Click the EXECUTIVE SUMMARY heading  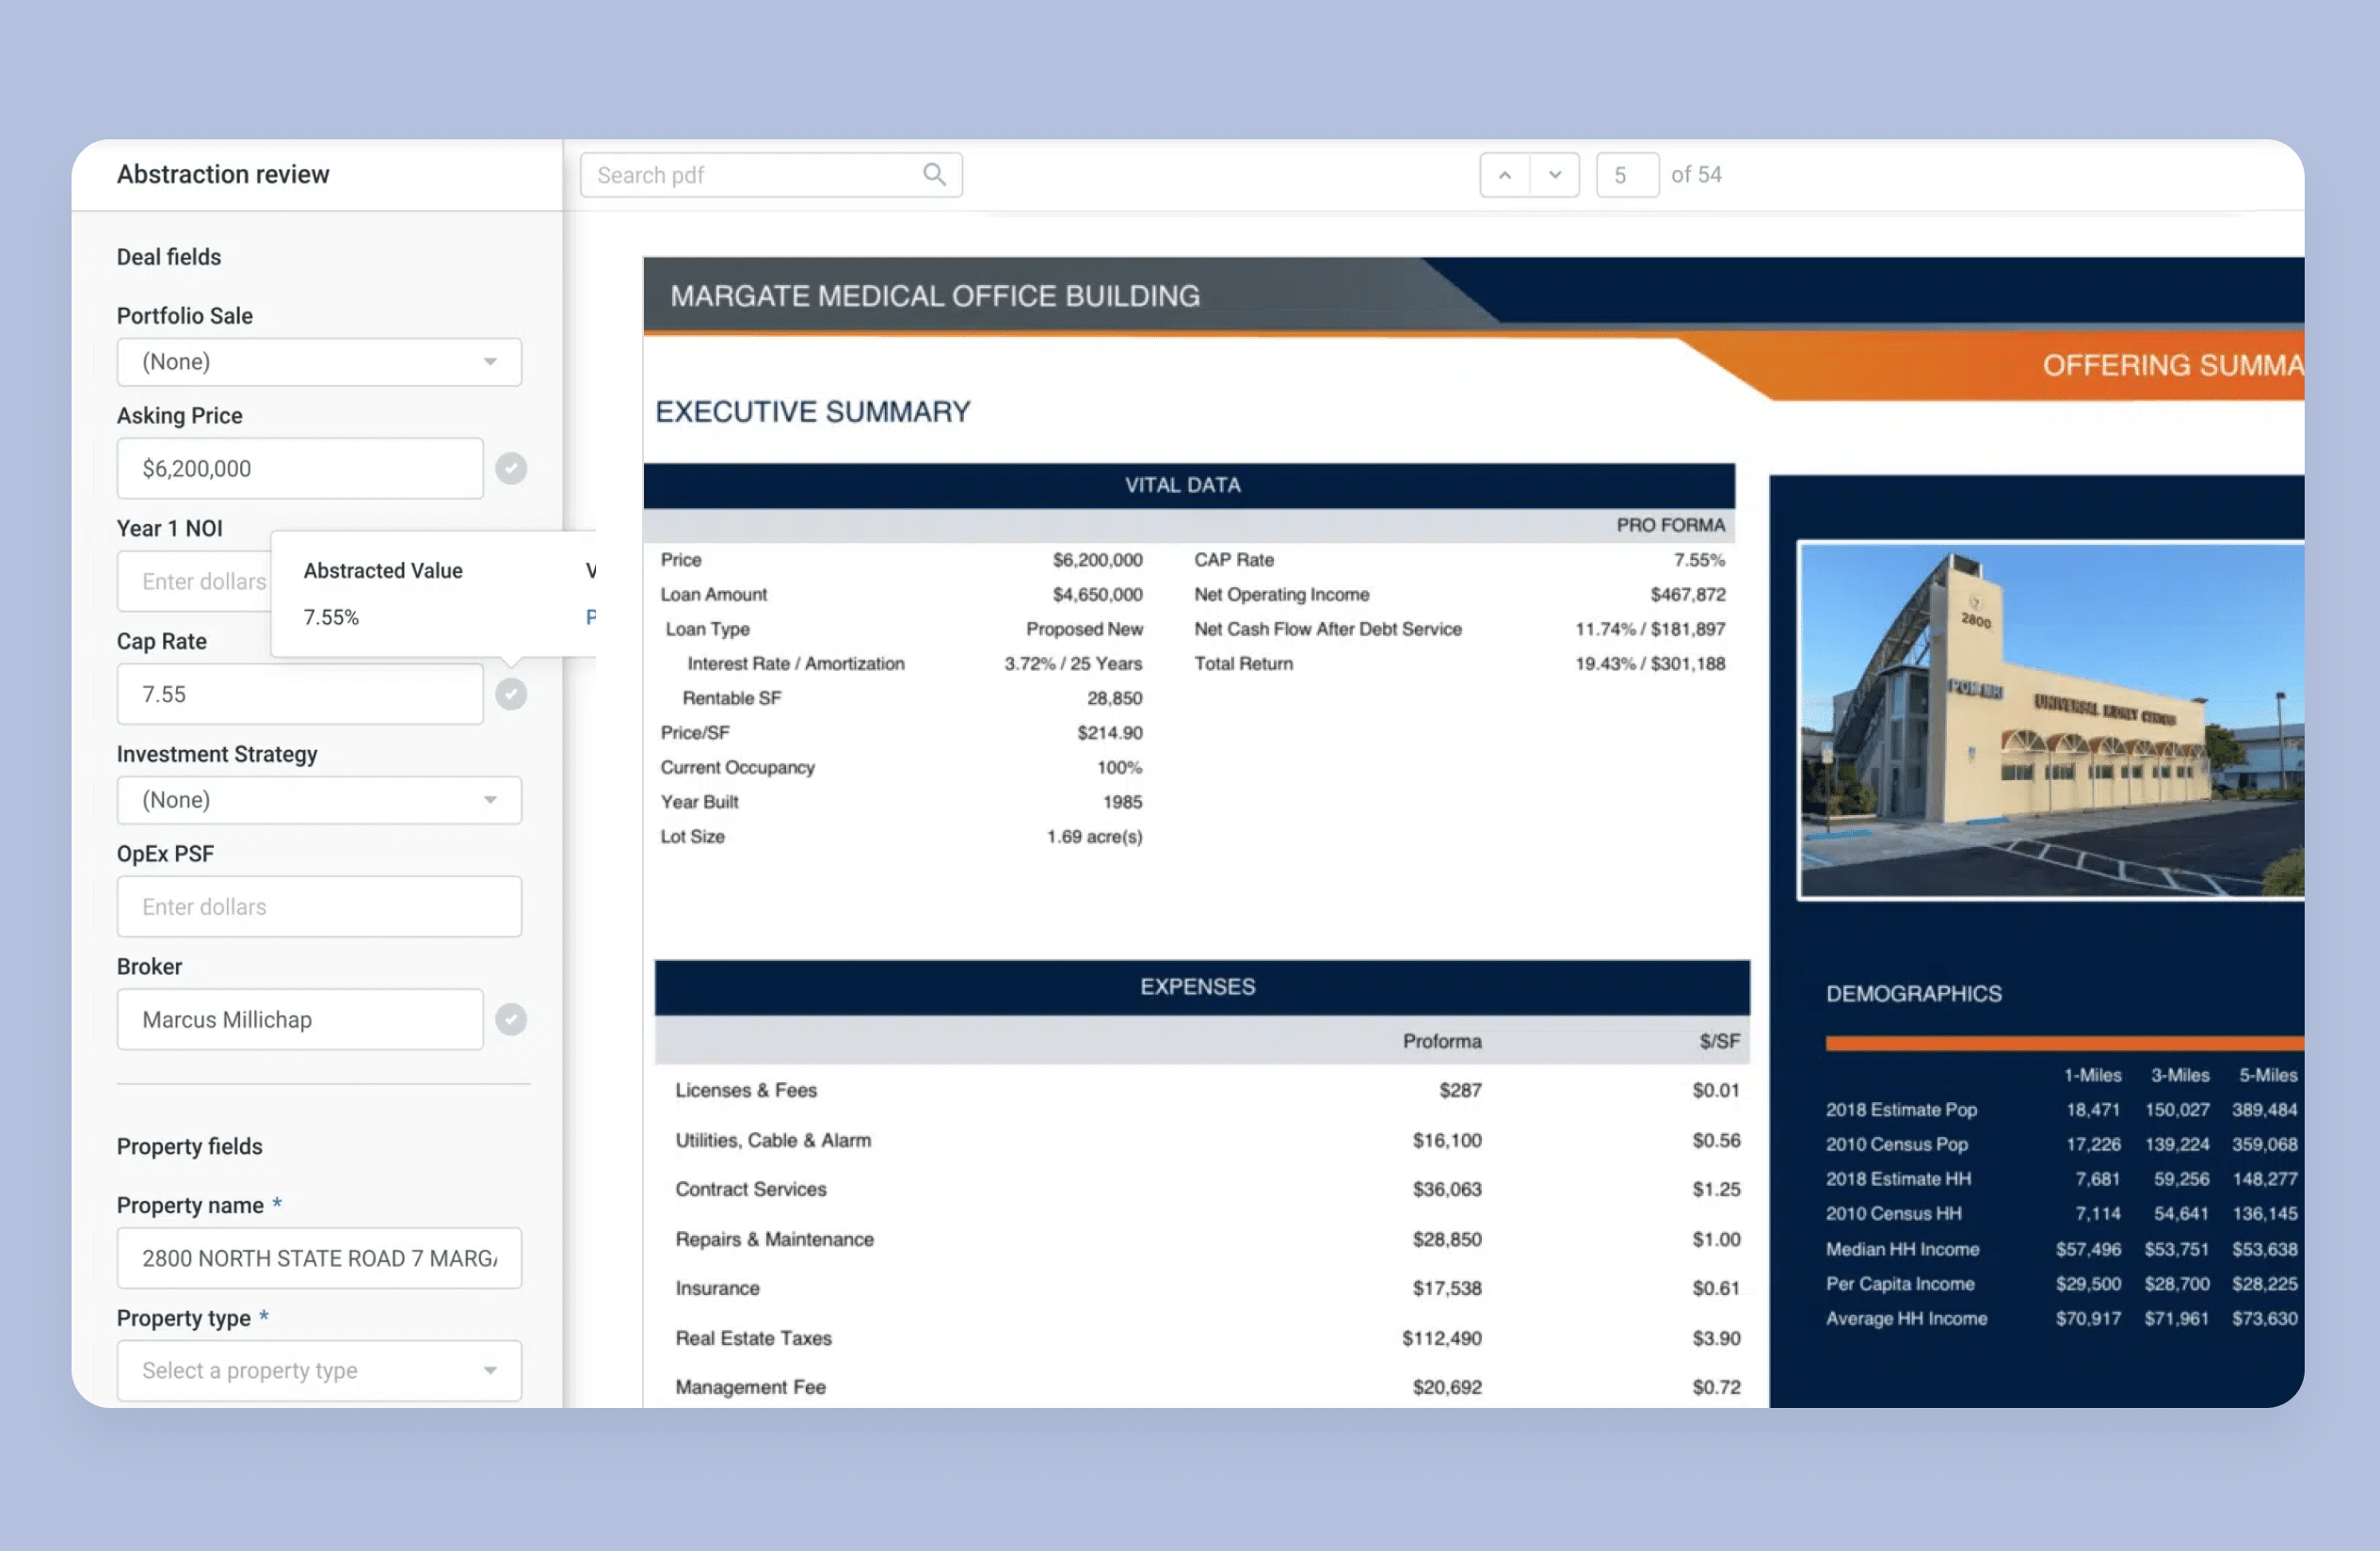(813, 411)
